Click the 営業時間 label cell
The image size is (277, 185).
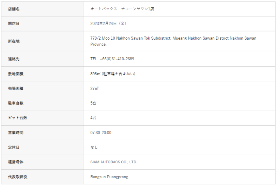point(16,133)
